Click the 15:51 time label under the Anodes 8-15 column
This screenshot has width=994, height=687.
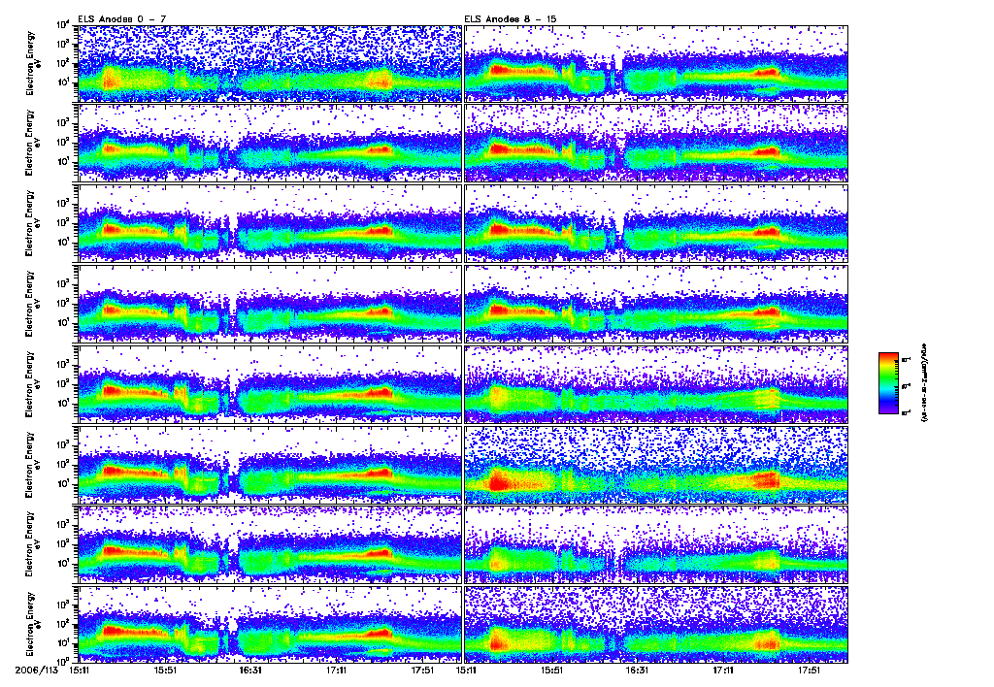click(551, 670)
